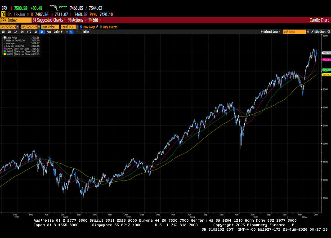Screen dimensions: 331x238
Task: Click the SPX ticker label in header
Action: [4, 8]
